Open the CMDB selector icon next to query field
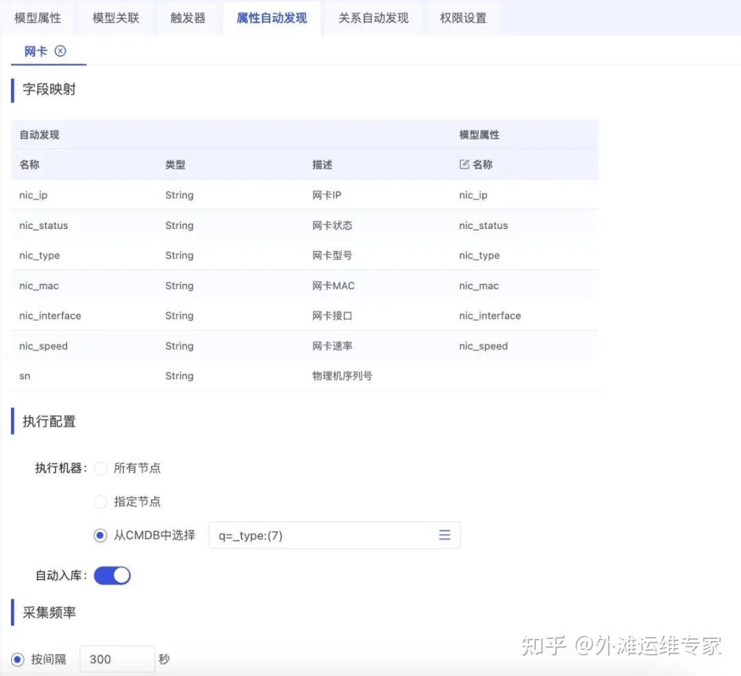741x676 pixels. tap(445, 535)
